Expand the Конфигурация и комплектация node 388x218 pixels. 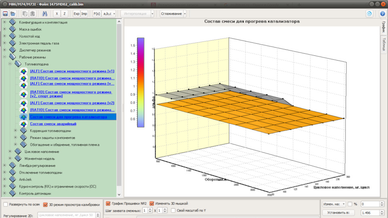pyautogui.click(x=4, y=22)
